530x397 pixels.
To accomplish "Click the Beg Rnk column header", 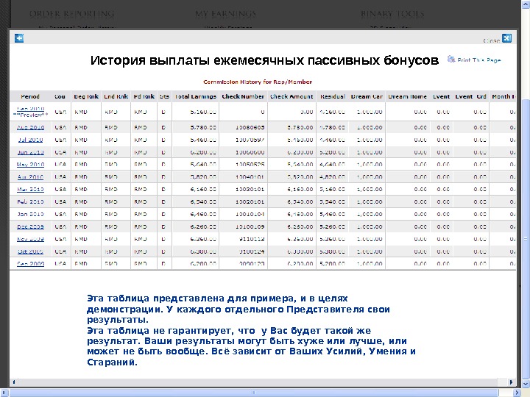I will (x=86, y=96).
